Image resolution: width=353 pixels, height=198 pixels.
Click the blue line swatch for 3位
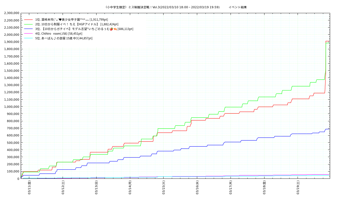(x=28, y=29)
